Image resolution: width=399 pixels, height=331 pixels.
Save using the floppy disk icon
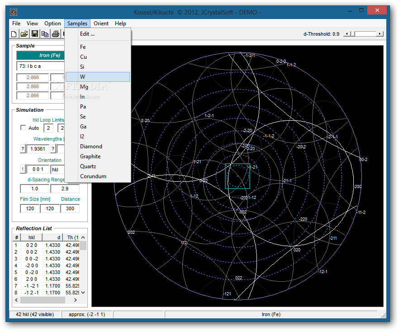[35, 34]
